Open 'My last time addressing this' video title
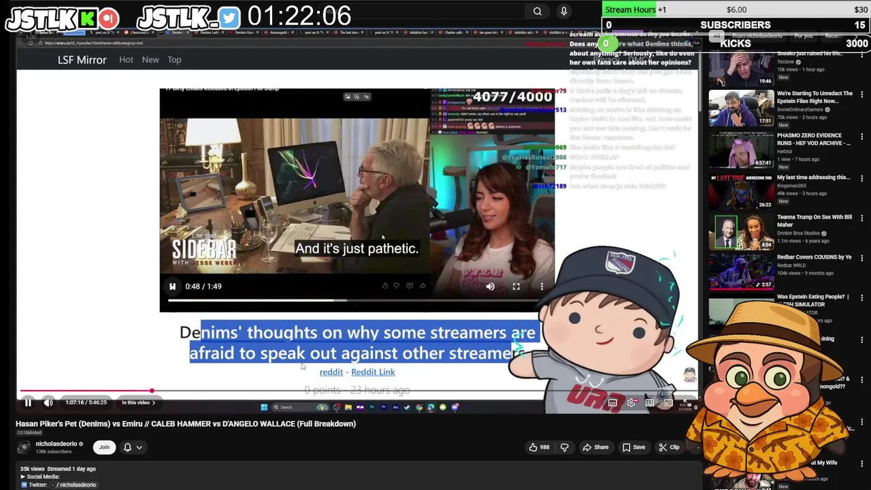This screenshot has width=871, height=490. [814, 178]
